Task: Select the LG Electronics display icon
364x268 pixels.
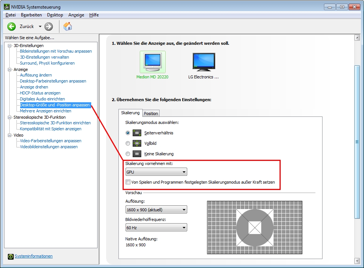Action: (x=204, y=62)
